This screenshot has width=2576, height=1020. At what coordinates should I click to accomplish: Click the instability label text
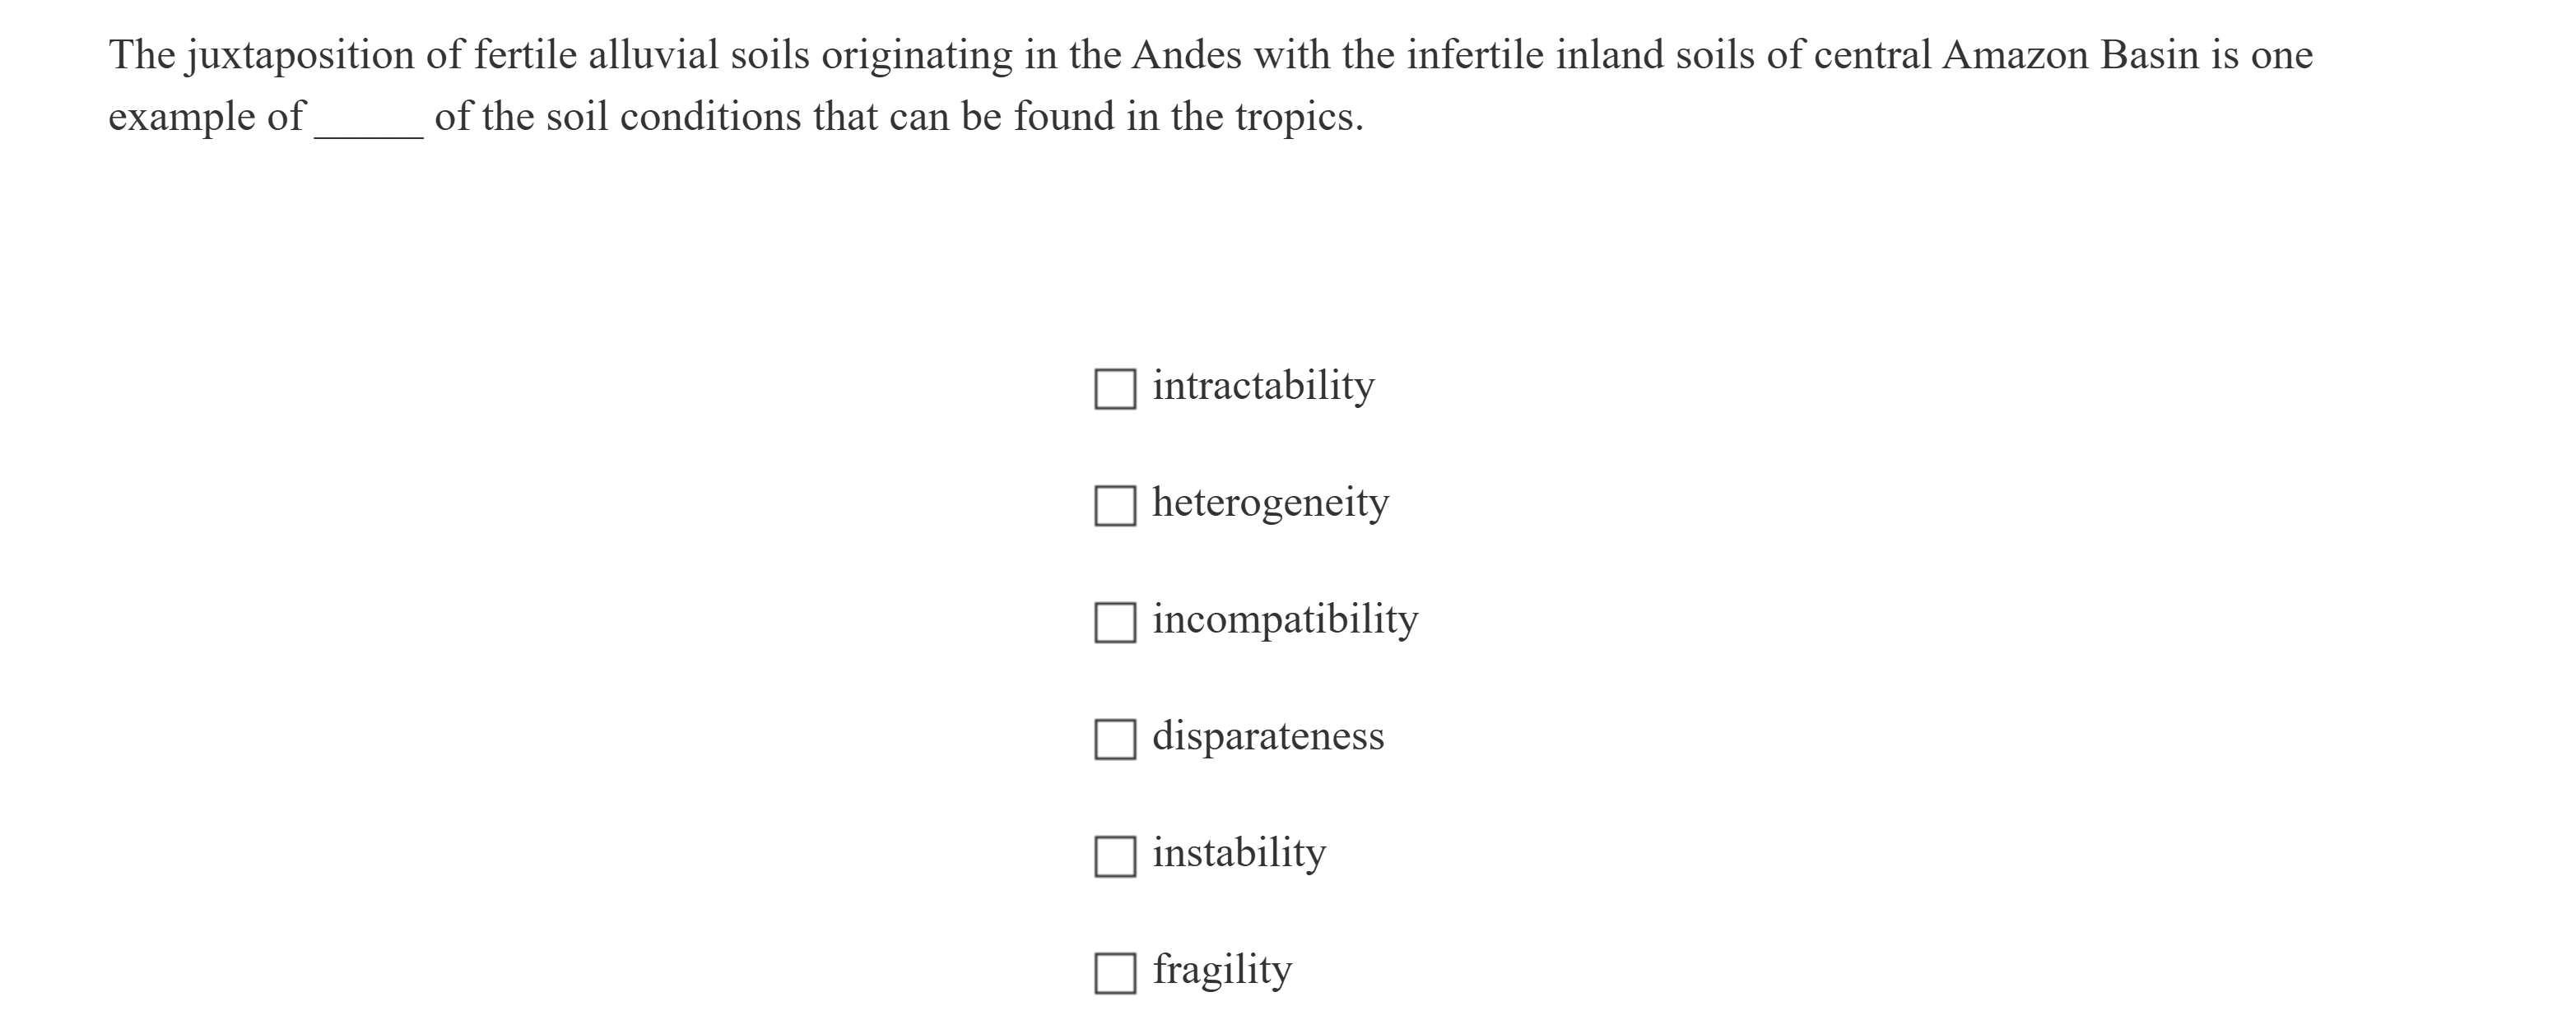click(x=1238, y=852)
